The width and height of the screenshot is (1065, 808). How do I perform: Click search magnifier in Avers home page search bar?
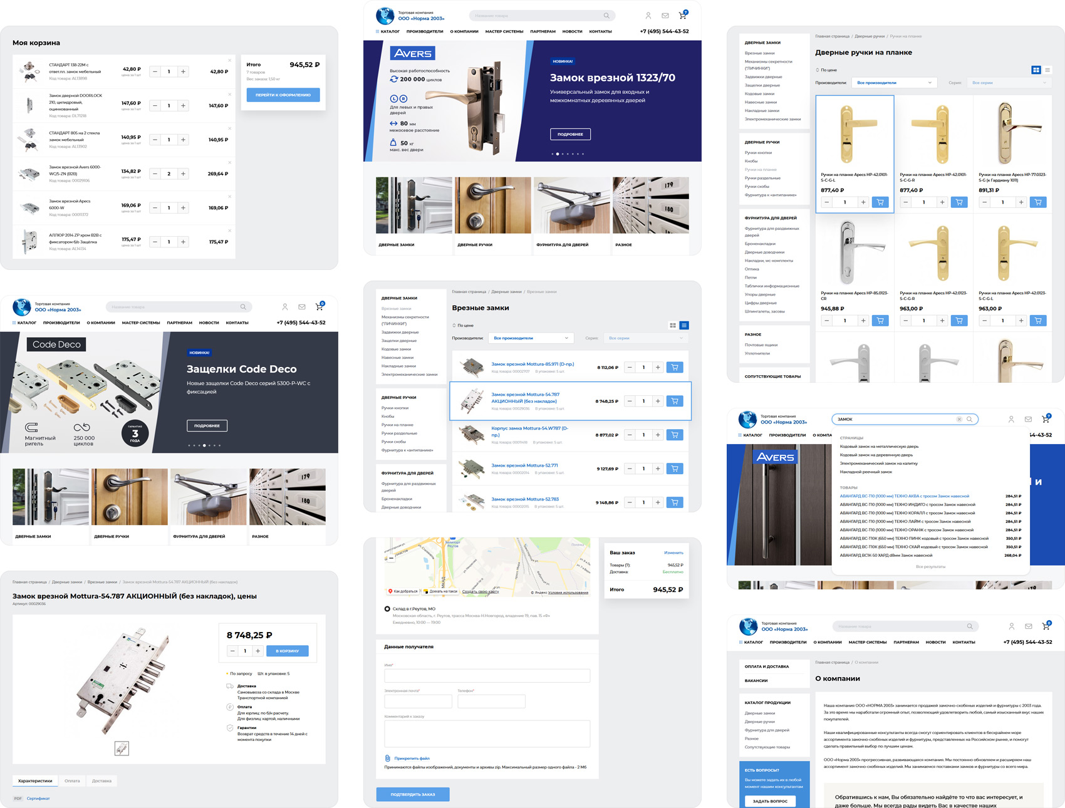[x=606, y=16]
